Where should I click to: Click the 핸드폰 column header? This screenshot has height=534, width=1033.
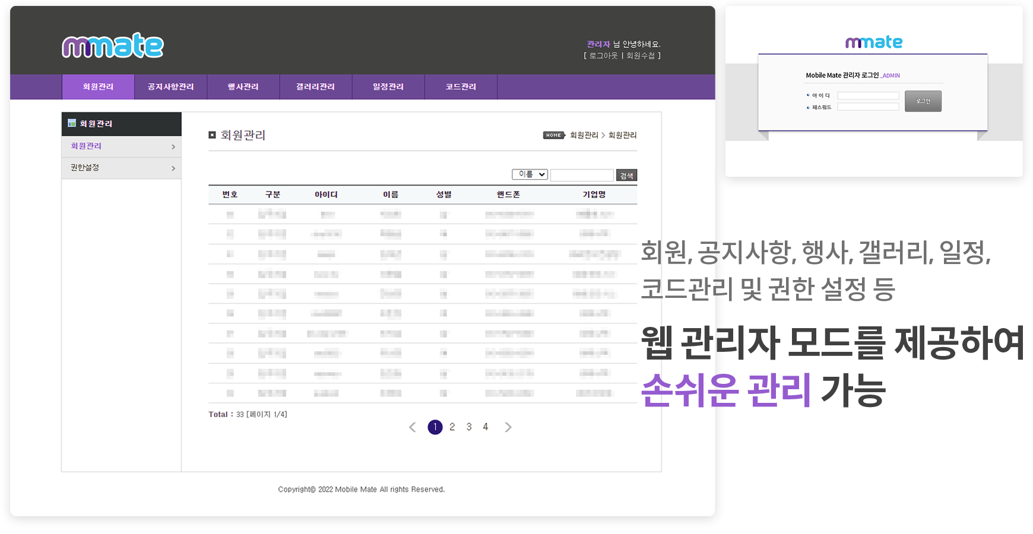pos(509,195)
